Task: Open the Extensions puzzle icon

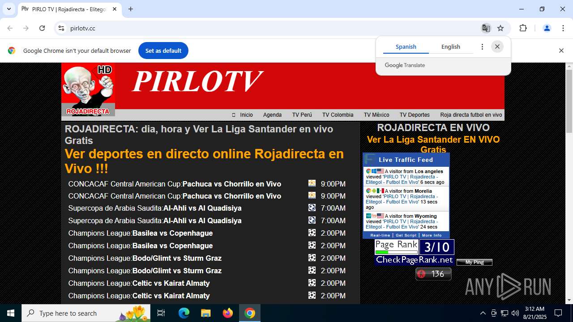Action: coord(523,28)
